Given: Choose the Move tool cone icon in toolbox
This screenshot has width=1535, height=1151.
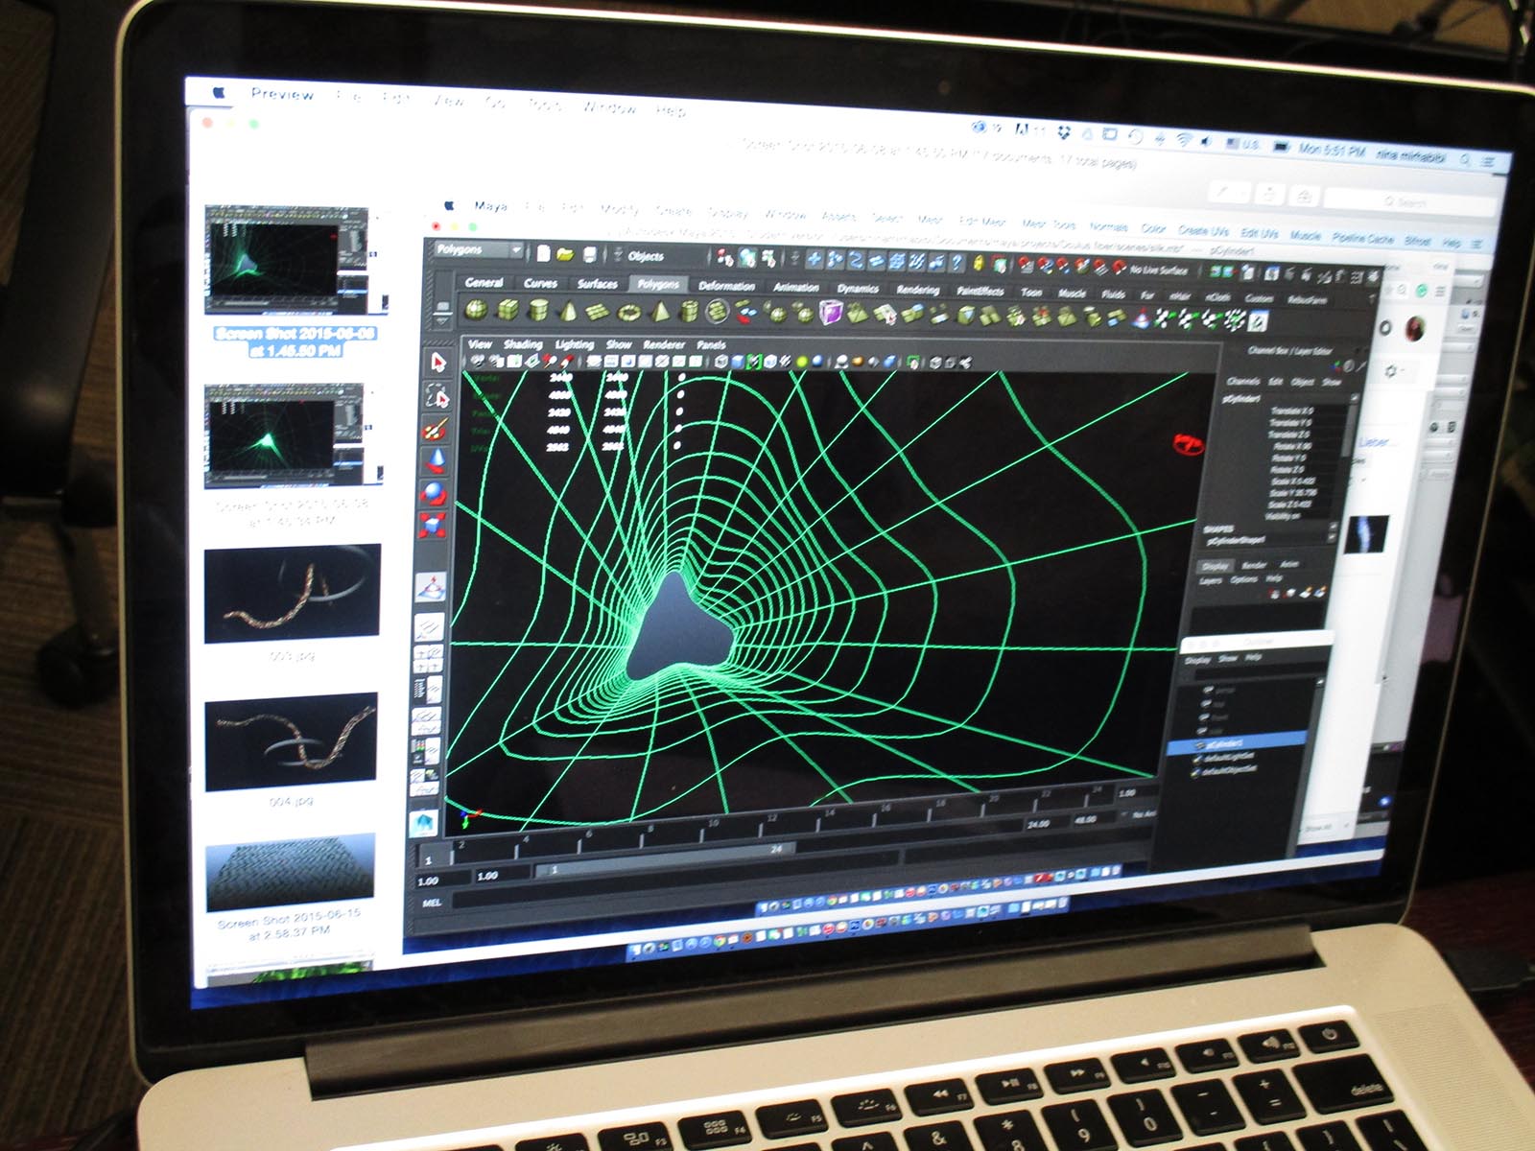Looking at the screenshot, I should tap(436, 461).
